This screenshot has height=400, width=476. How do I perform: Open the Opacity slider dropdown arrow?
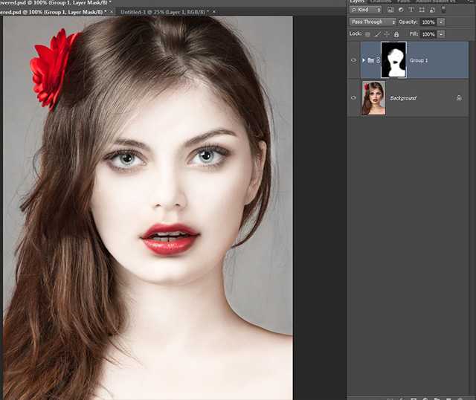(x=441, y=22)
